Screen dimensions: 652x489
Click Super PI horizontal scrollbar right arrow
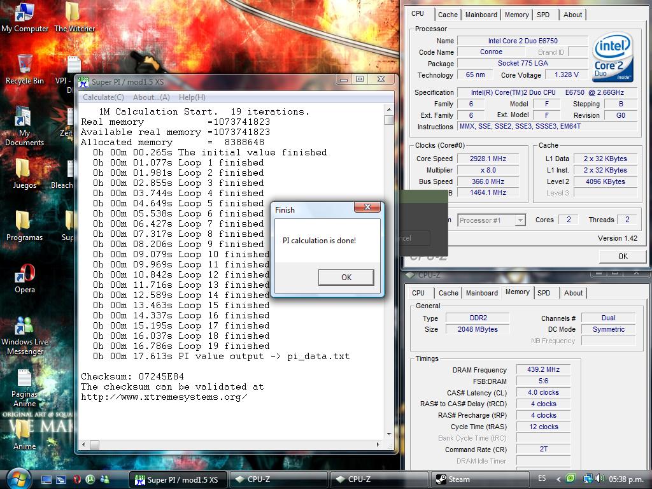pos(378,444)
